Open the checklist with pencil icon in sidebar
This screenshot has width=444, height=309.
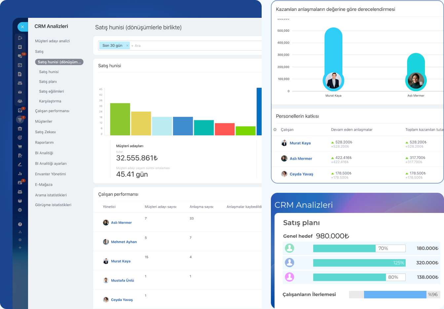click(x=20, y=155)
